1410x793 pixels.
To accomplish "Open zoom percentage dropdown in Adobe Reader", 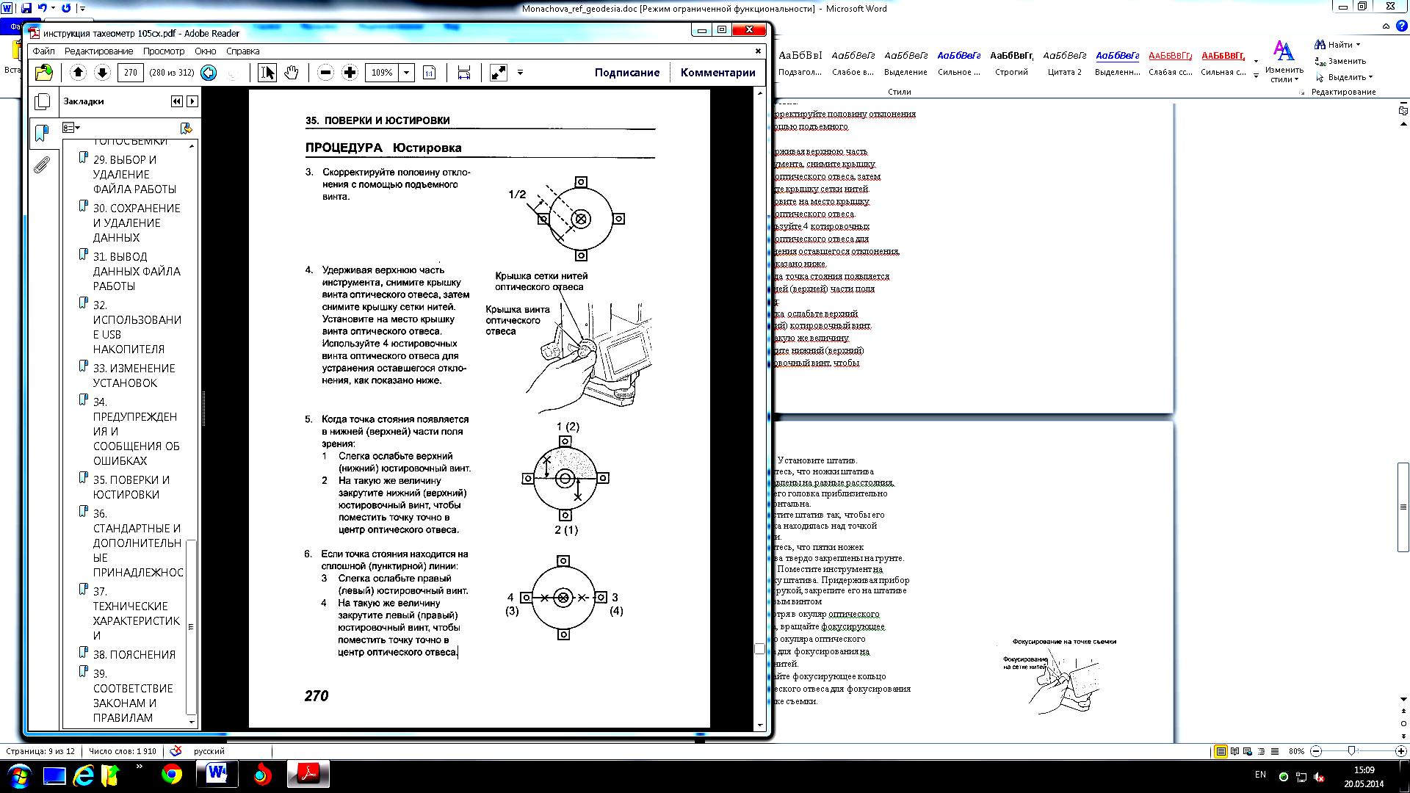I will click(406, 73).
